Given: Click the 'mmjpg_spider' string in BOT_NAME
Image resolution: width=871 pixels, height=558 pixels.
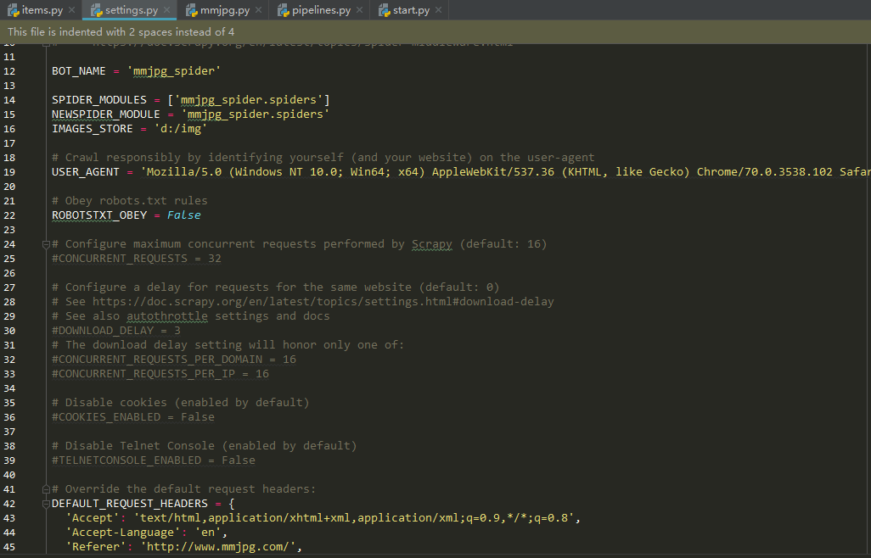Looking at the screenshot, I should point(174,71).
